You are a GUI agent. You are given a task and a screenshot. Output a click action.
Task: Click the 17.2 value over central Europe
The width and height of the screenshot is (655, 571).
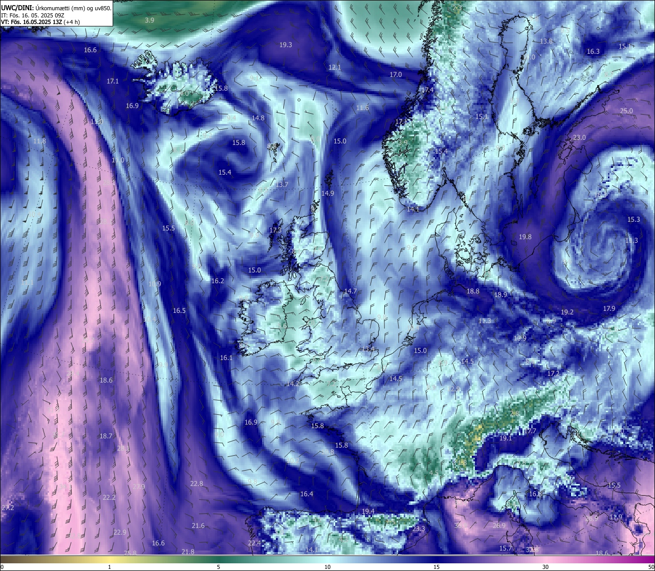[553, 374]
